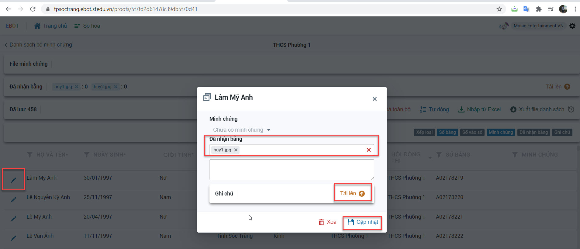Go to Trang chủ menu

point(50,26)
